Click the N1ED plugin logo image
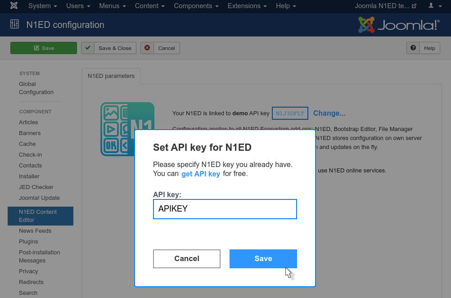Screen dimensions: 451x298 click(x=127, y=129)
